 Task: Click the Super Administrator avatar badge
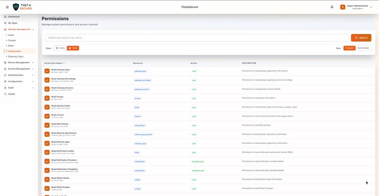tap(343, 7)
